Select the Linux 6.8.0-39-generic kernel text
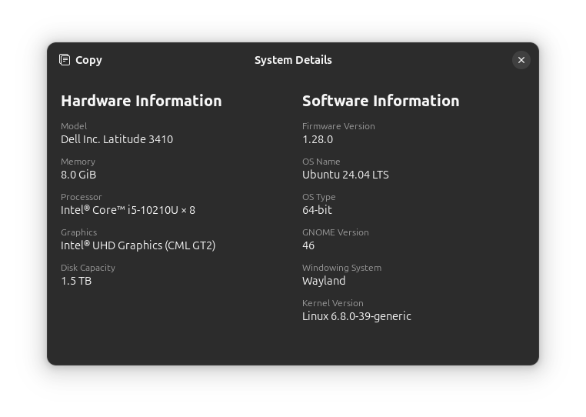586x417 pixels. [x=357, y=316]
